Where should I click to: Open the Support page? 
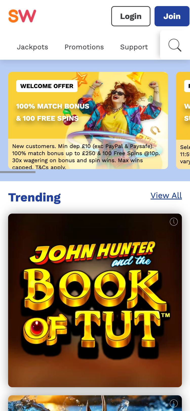pyautogui.click(x=134, y=47)
